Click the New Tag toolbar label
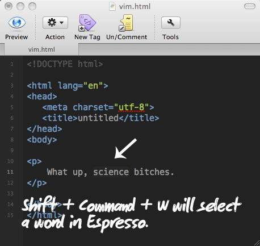 [x=87, y=37]
